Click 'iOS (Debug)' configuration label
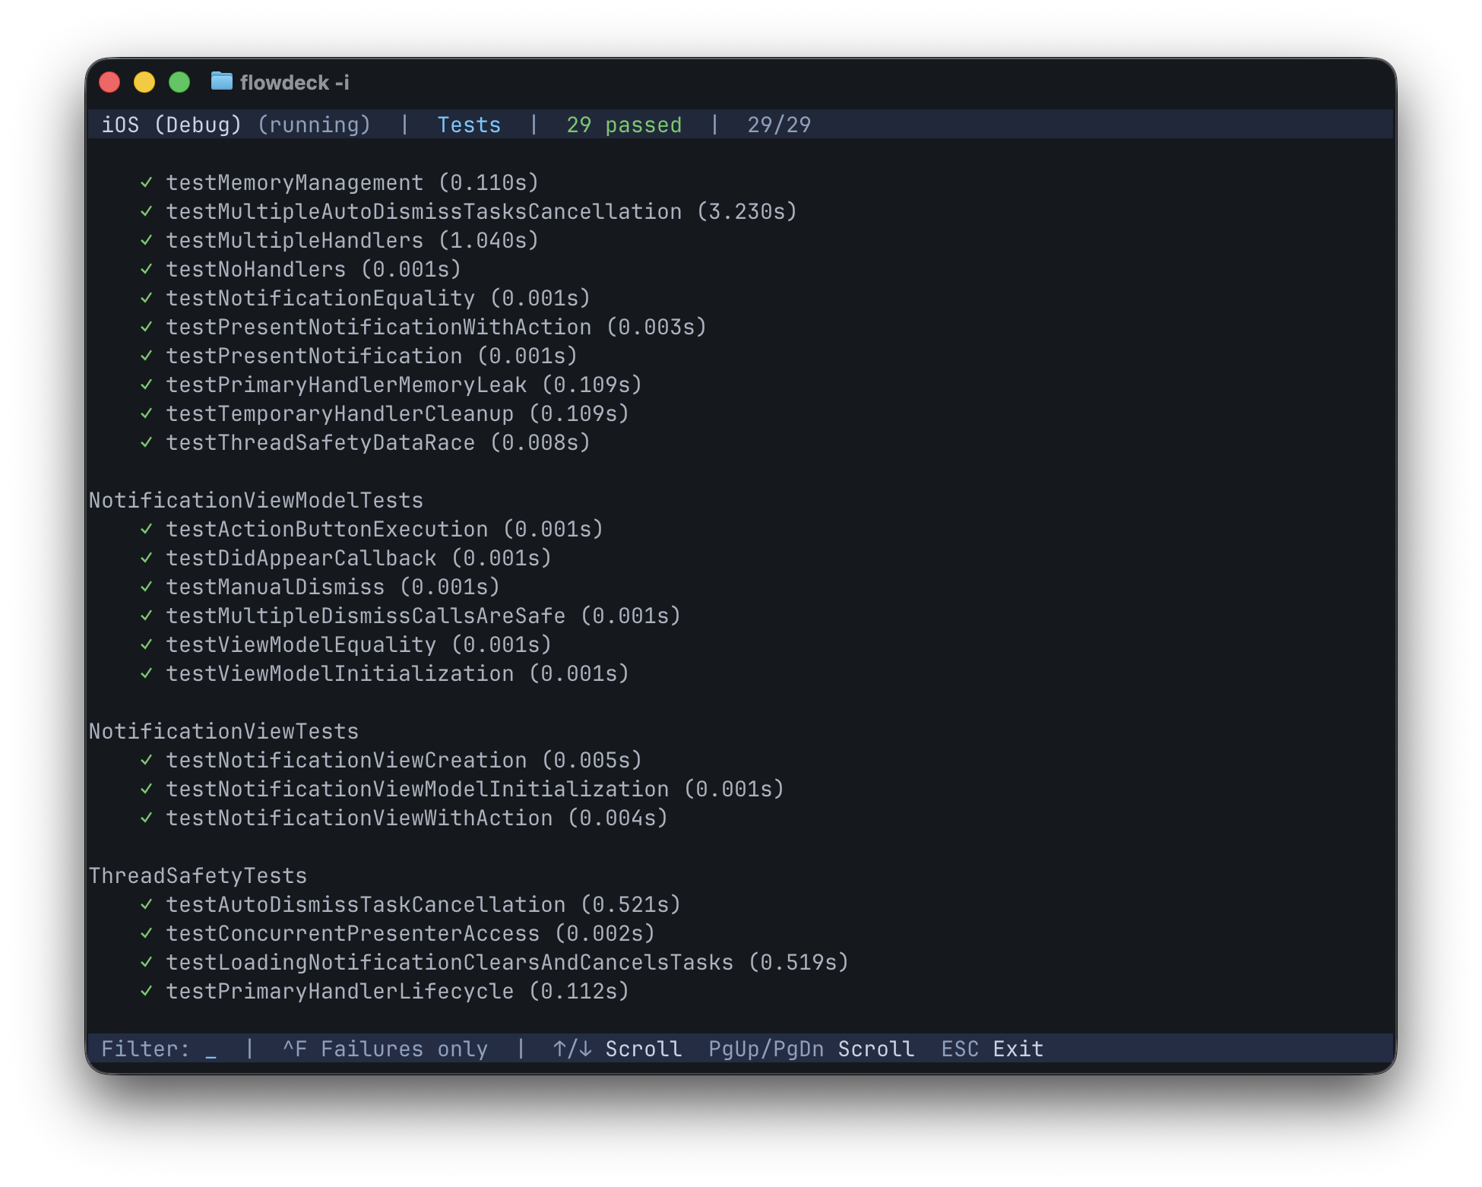 pyautogui.click(x=172, y=125)
